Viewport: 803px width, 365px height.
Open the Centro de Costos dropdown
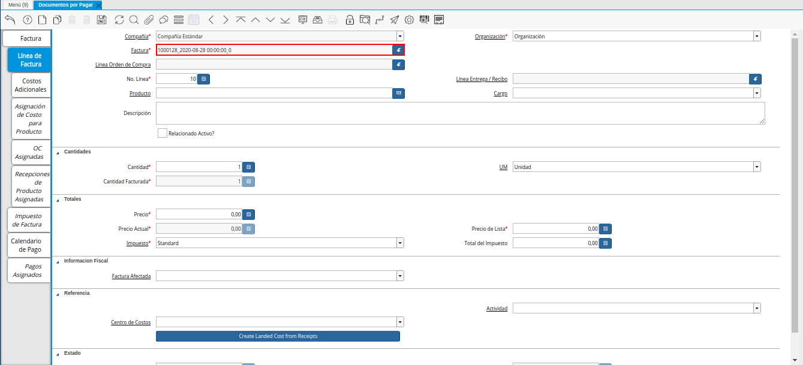click(400, 322)
